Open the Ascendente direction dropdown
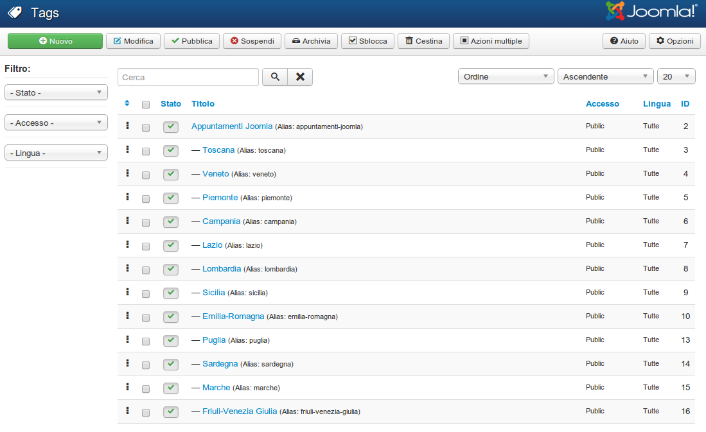This screenshot has width=706, height=432. [605, 76]
